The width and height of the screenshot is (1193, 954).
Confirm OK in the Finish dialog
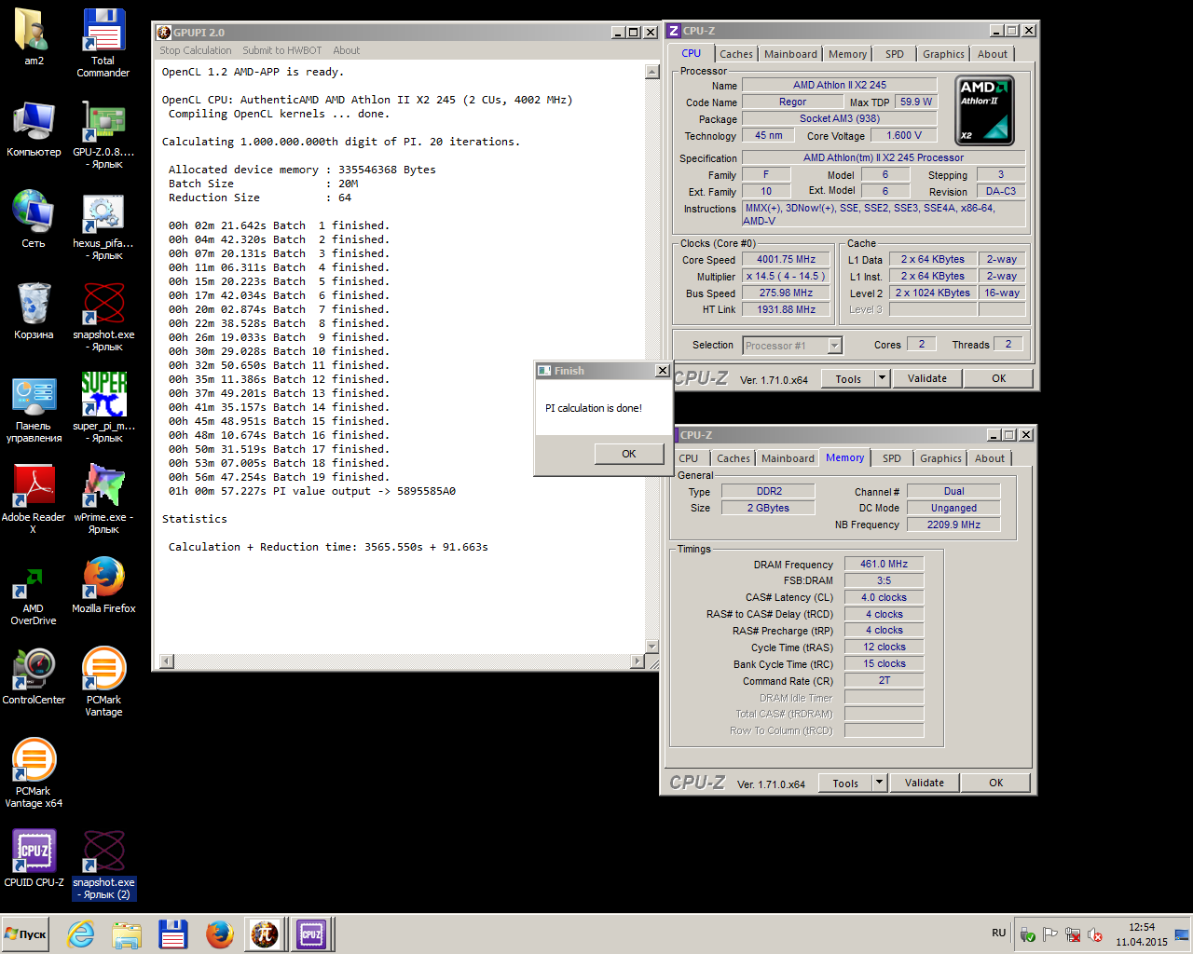pos(629,454)
